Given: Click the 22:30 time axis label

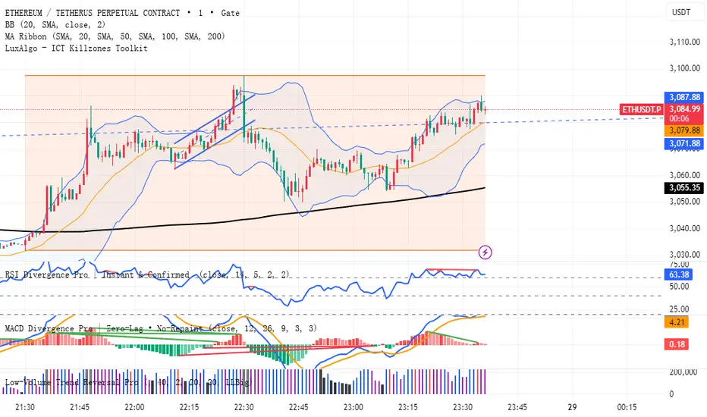Looking at the screenshot, I should 244,407.
